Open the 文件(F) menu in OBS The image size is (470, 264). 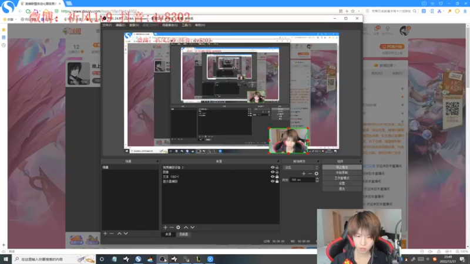pyautogui.click(x=107, y=25)
